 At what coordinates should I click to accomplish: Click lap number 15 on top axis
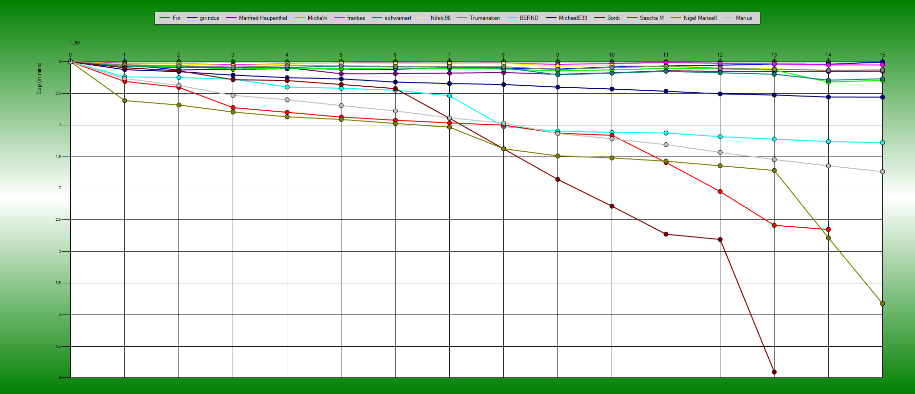(x=882, y=55)
